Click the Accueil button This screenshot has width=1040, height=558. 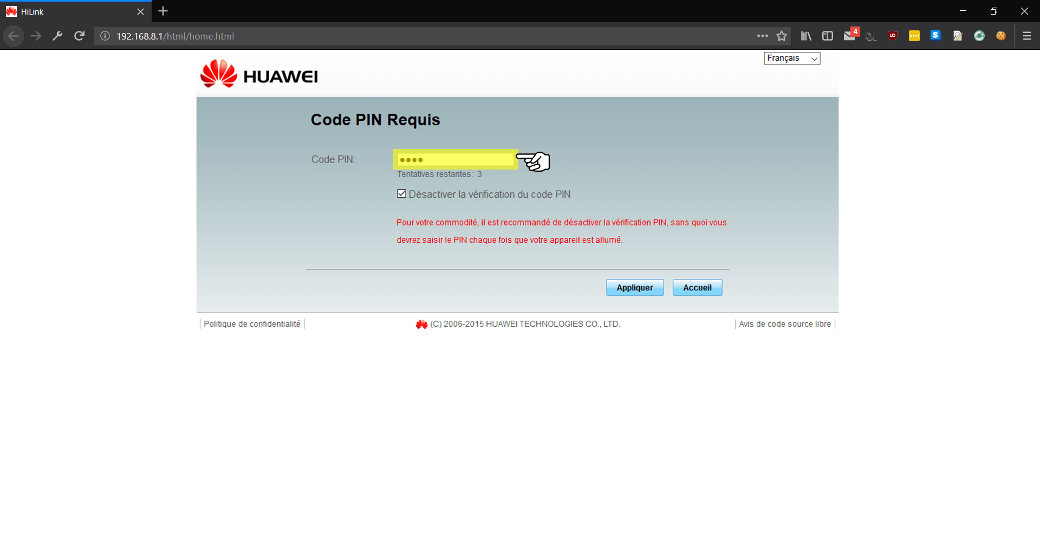tap(697, 288)
